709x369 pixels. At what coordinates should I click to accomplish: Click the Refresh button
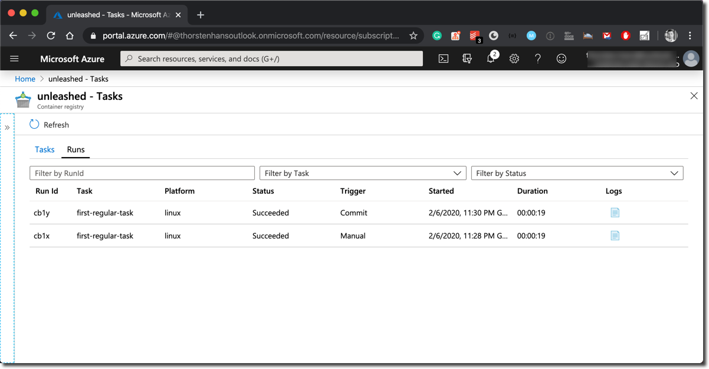coord(50,125)
